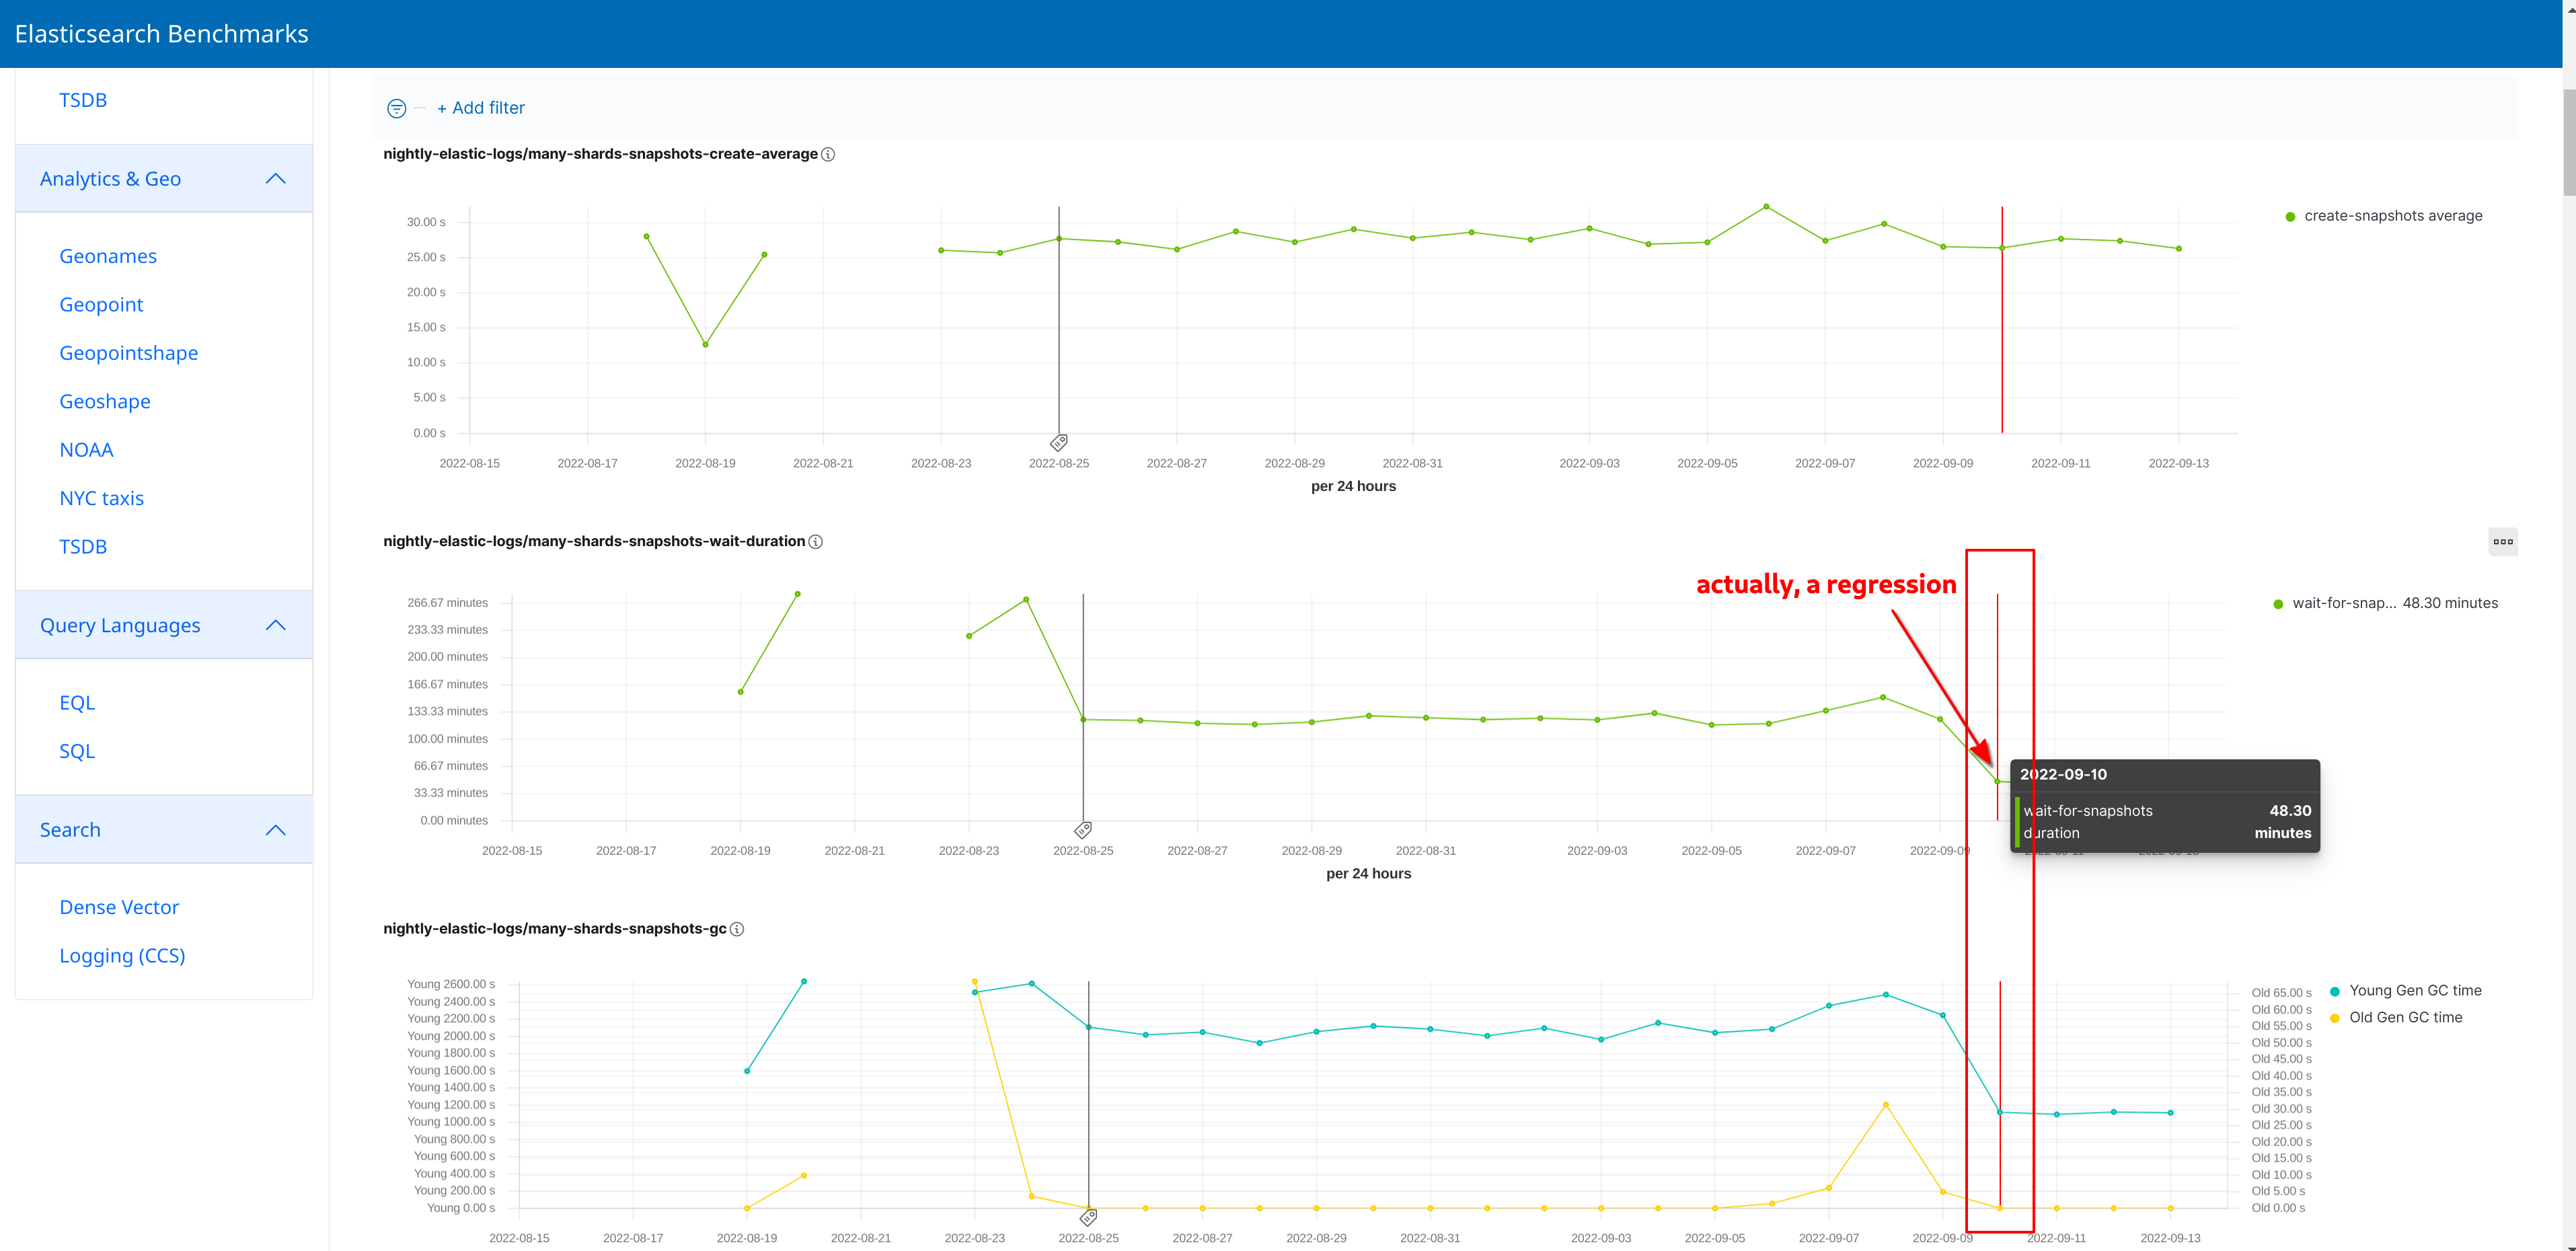Collapse the Analytics & Geo section chevron
This screenshot has width=2576, height=1251.
click(x=275, y=177)
